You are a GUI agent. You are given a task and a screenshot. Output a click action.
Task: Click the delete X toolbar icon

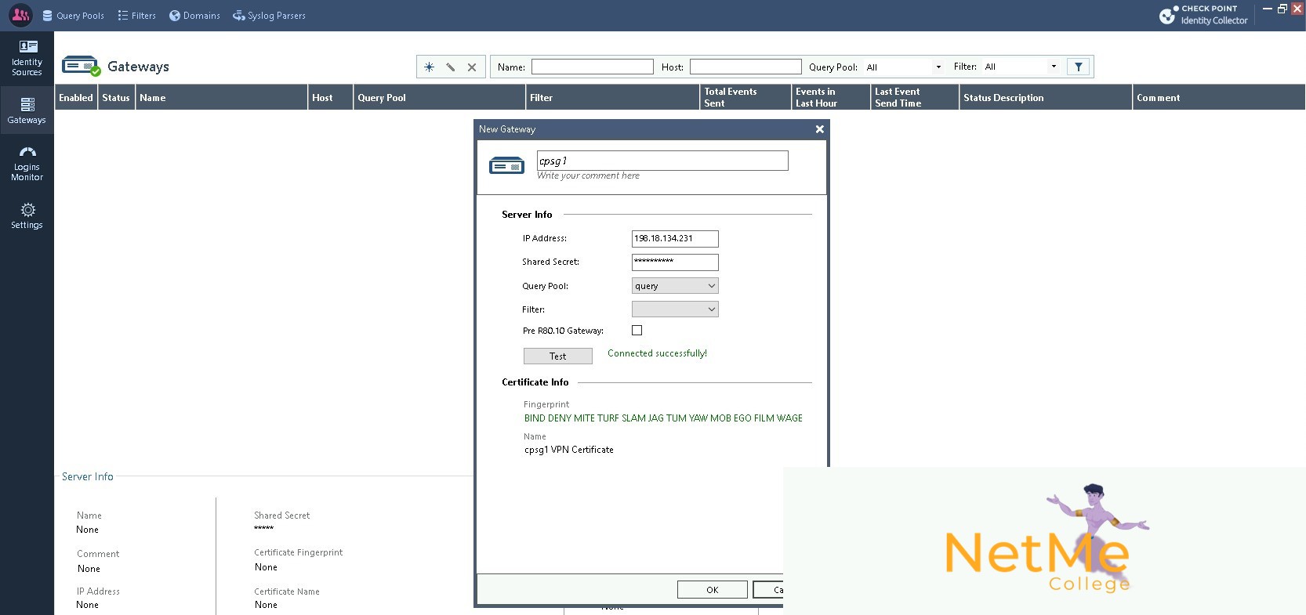tap(472, 67)
